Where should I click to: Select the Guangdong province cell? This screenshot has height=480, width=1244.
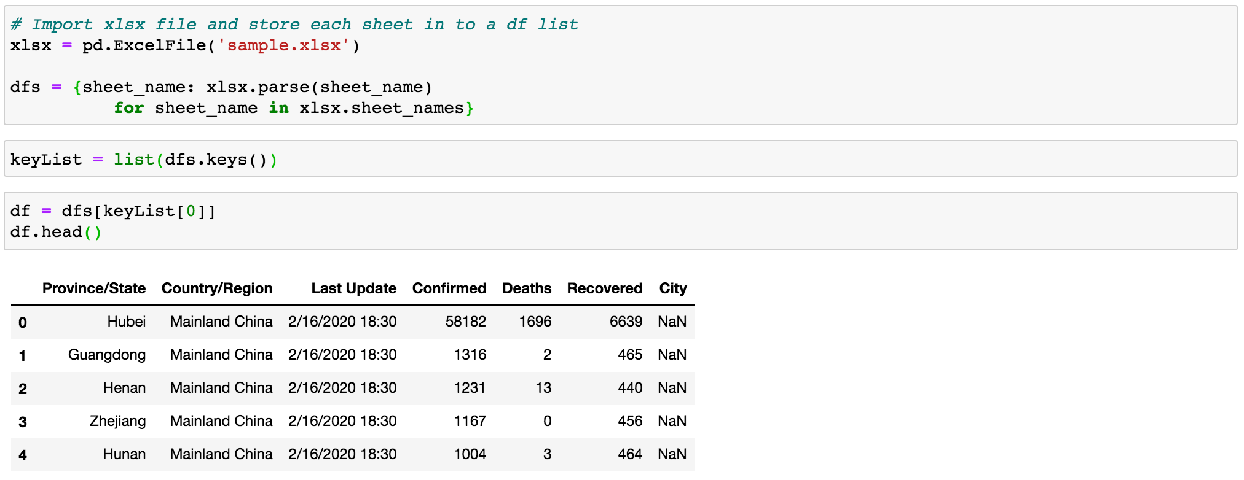pyautogui.click(x=107, y=355)
